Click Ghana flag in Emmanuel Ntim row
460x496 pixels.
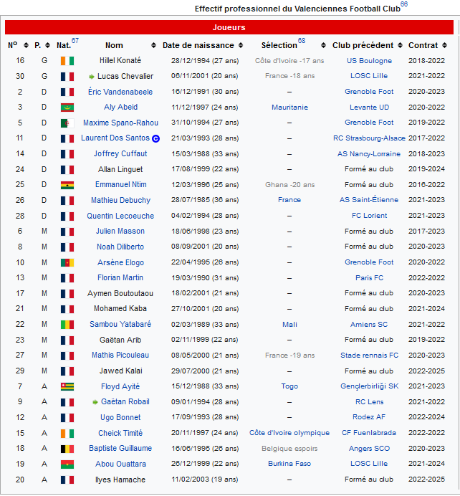point(67,185)
